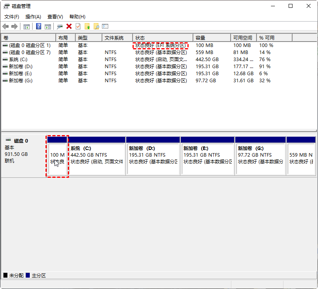Open the 文件(F) menu
The height and width of the screenshot is (289, 318).
[x=12, y=17]
